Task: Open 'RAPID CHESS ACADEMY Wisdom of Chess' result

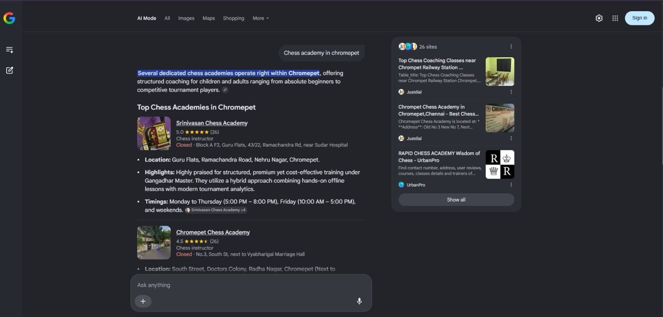Action: [x=439, y=157]
